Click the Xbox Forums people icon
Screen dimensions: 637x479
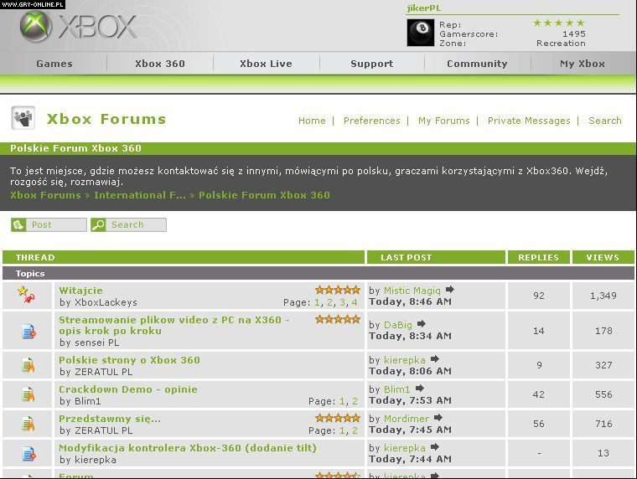[x=23, y=119]
